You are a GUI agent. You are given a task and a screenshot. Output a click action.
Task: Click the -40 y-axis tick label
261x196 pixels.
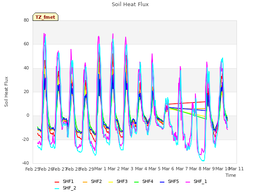[x=25, y=163]
